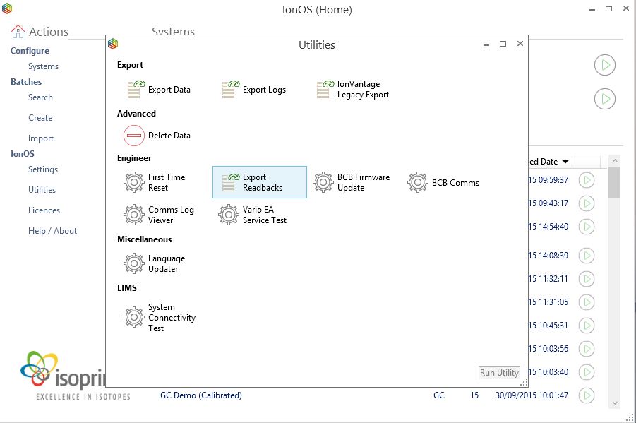
Task: Expand the date column sort arrow
Action: tap(565, 162)
